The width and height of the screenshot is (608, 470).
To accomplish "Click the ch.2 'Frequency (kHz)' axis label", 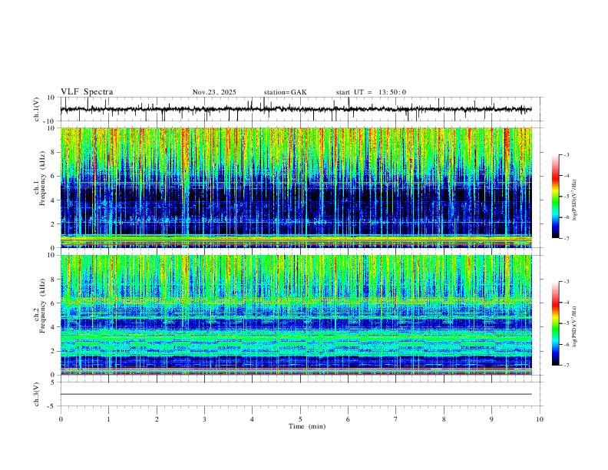I will coord(42,306).
